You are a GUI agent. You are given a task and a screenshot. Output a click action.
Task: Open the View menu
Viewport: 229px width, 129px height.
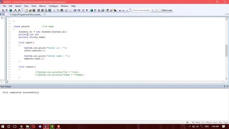(26, 6)
